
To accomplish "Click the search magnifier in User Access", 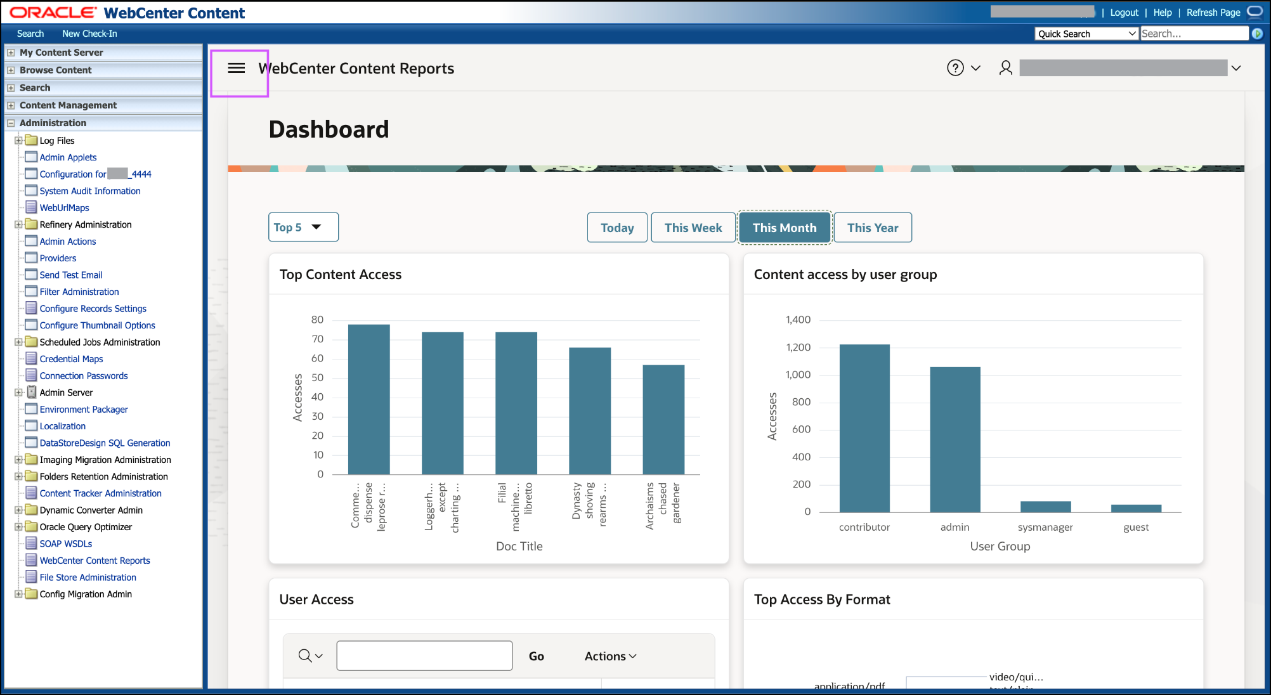I will (x=305, y=656).
